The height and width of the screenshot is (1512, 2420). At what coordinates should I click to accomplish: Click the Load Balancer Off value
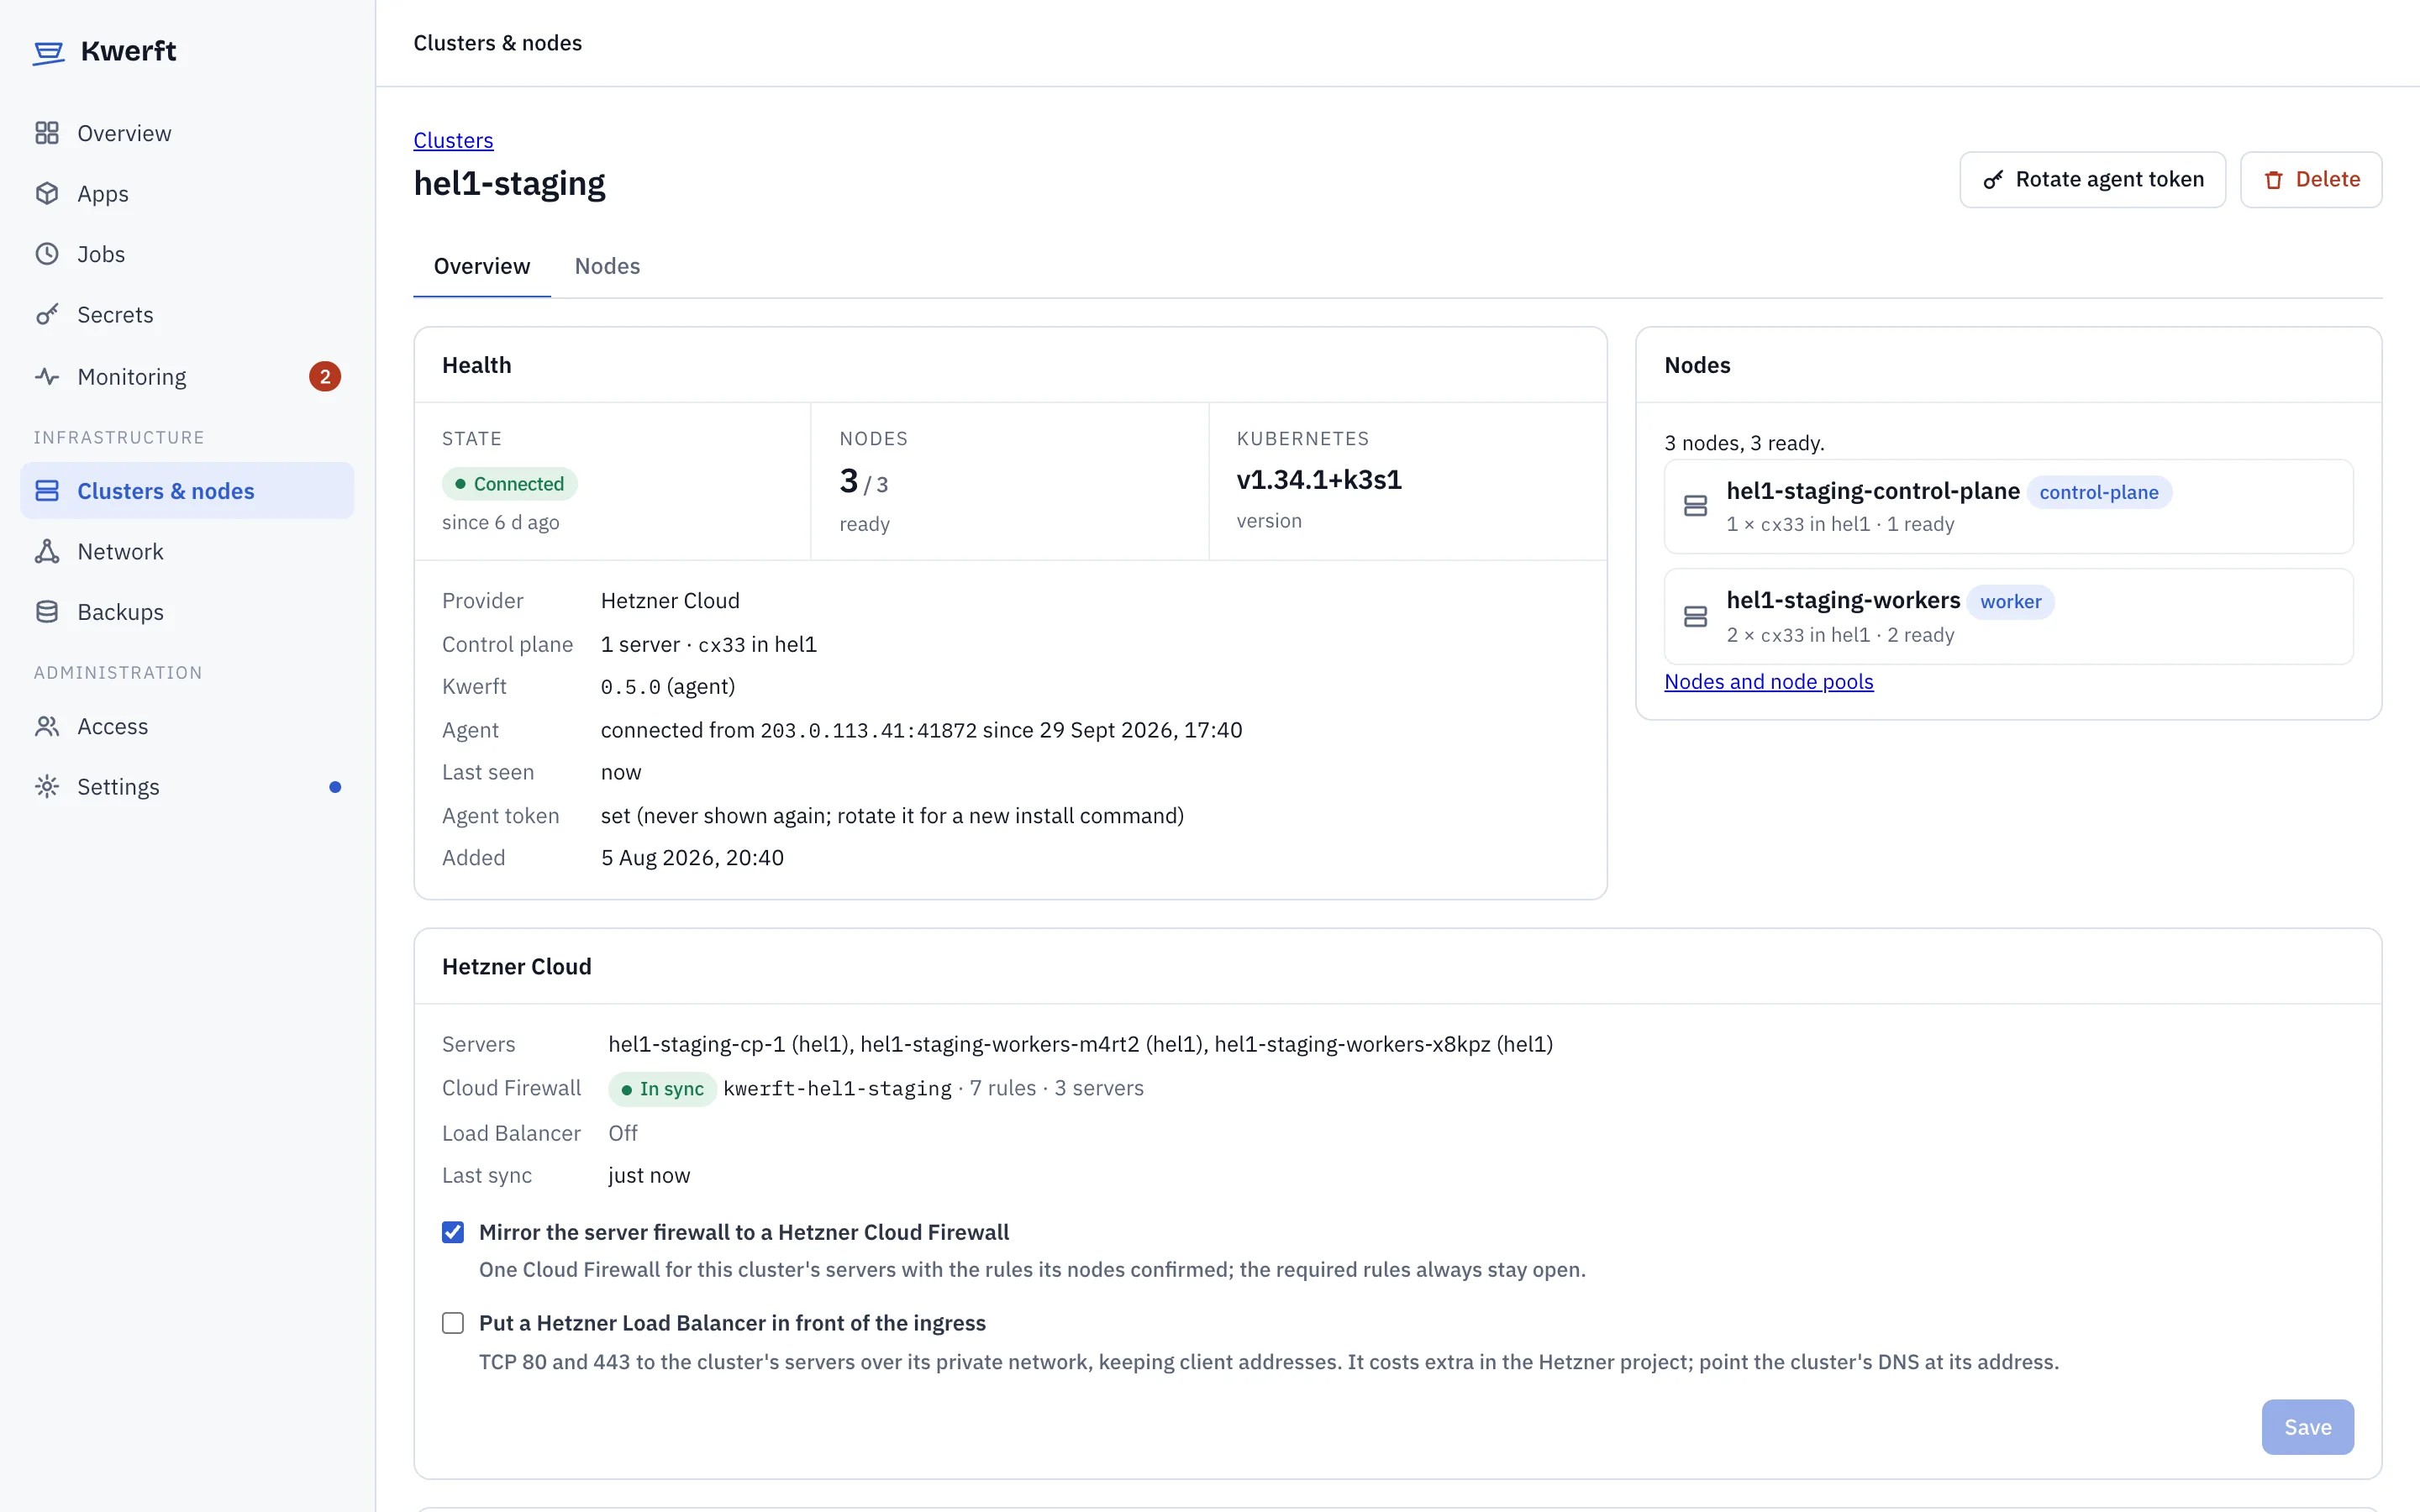[623, 1133]
